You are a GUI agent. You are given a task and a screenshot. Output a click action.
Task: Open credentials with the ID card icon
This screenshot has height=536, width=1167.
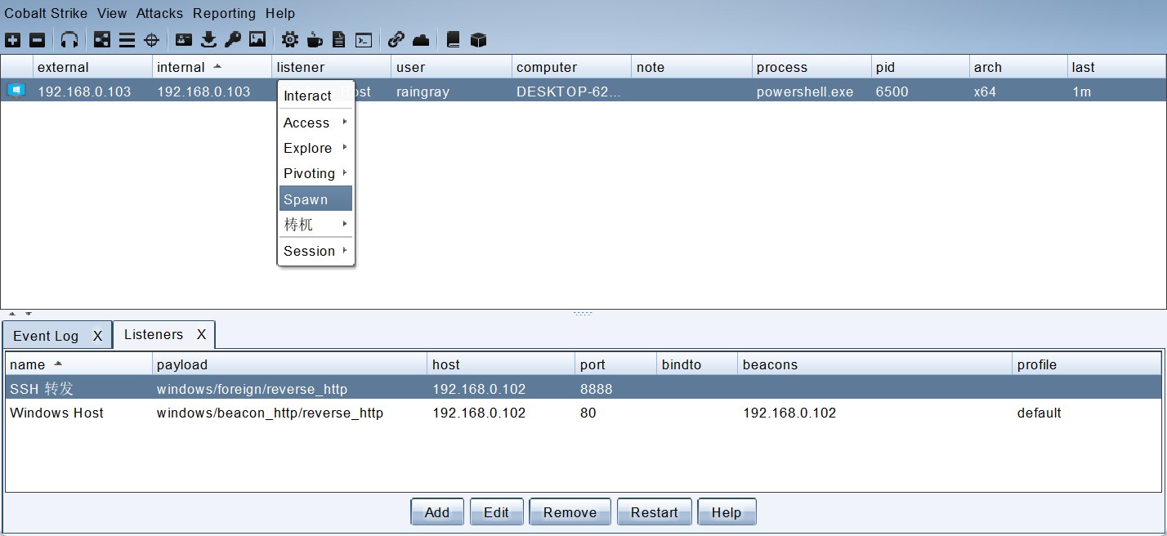184,39
